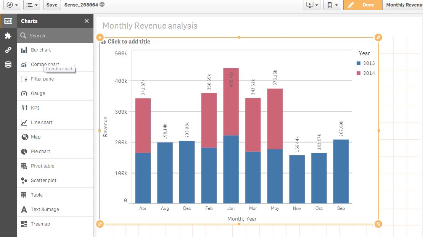423x237 pixels.
Task: Open the Charts panel in the sidebar
Action: tap(8, 21)
